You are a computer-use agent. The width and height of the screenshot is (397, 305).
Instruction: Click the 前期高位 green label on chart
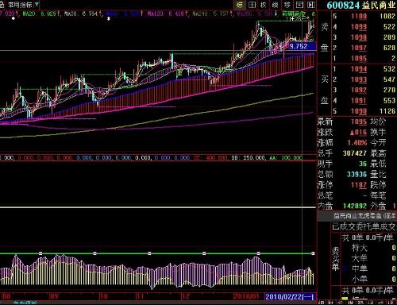294,14
